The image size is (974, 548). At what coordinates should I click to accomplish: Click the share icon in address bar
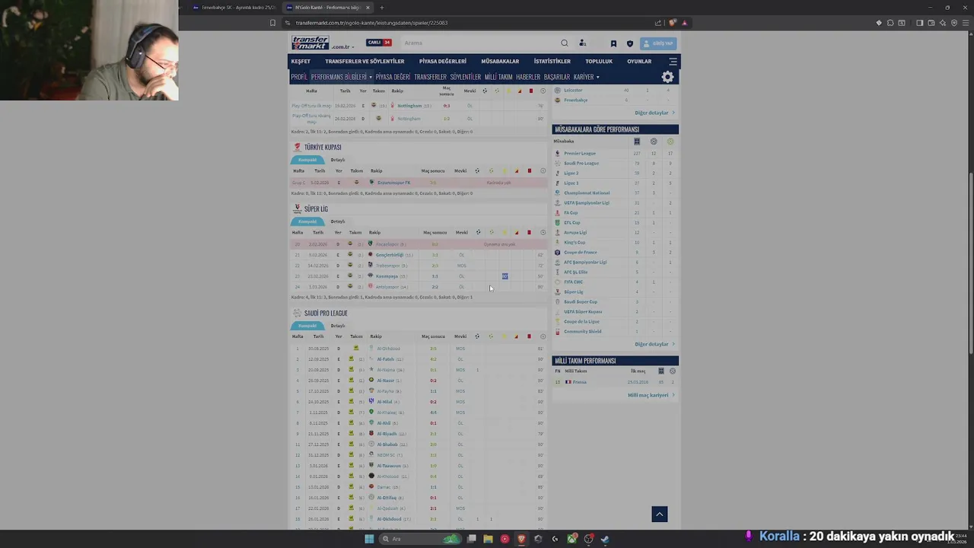pos(658,23)
